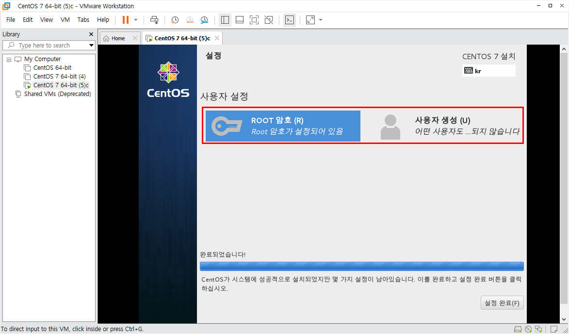Open the 사용자 생성 (U) setting
This screenshot has height=334, width=569.
click(x=449, y=126)
